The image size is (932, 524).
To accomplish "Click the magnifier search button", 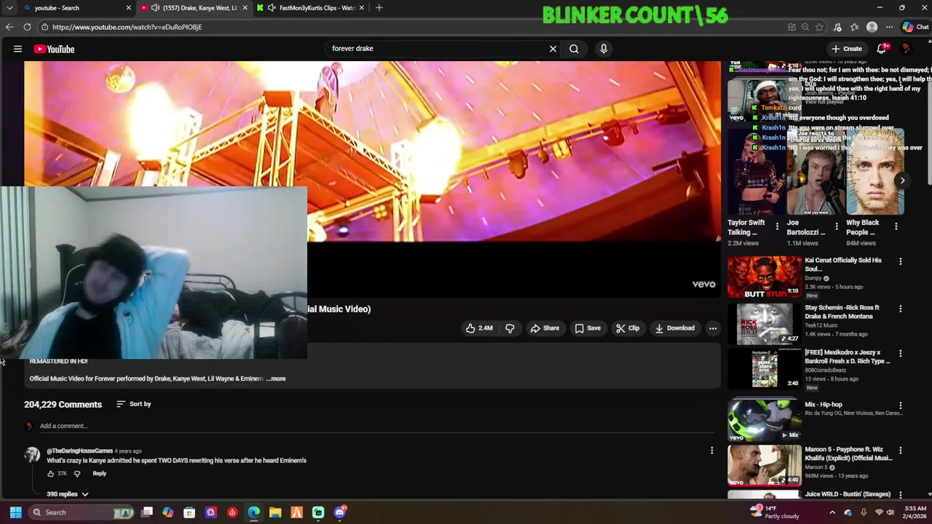I will click(x=574, y=49).
